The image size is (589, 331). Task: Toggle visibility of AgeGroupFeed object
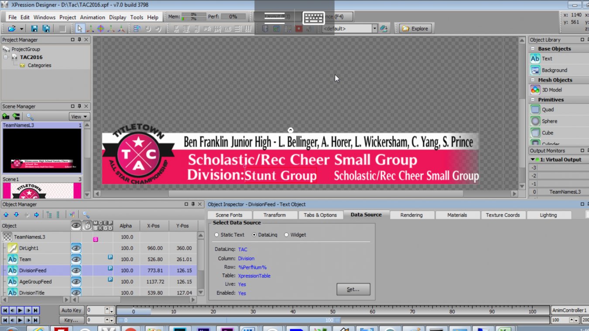[76, 282]
